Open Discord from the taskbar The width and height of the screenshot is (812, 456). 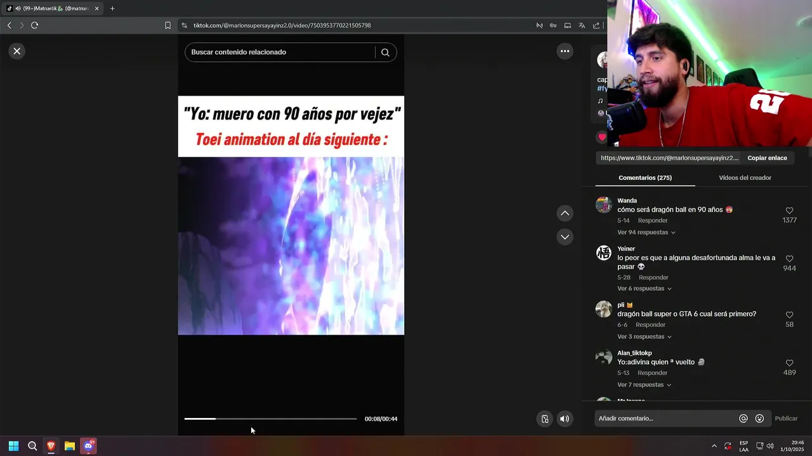click(88, 446)
